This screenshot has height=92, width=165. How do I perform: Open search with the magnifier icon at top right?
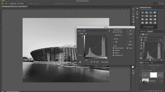point(160,4)
